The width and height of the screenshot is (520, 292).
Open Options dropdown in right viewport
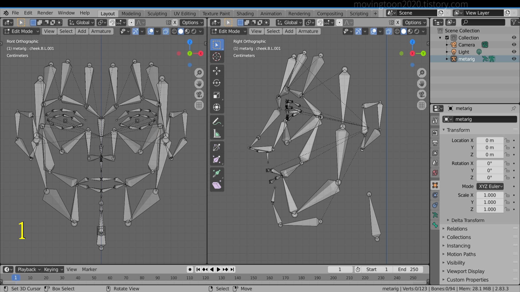pyautogui.click(x=415, y=22)
